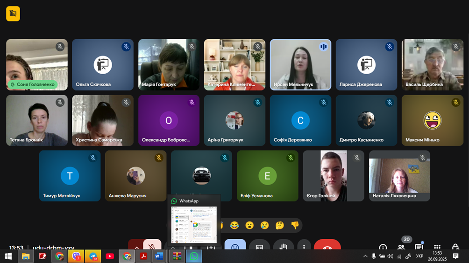Screen dimensions: 469x263
Task: Click the yellow icon in top-left corner
Action: (13, 14)
